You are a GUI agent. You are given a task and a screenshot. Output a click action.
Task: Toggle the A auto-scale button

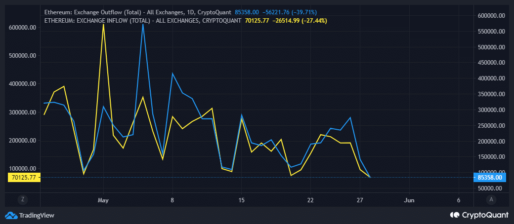491,199
